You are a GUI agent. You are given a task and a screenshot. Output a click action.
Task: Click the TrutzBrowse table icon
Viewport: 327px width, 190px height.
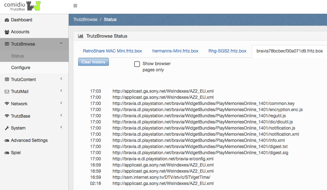pos(7,44)
